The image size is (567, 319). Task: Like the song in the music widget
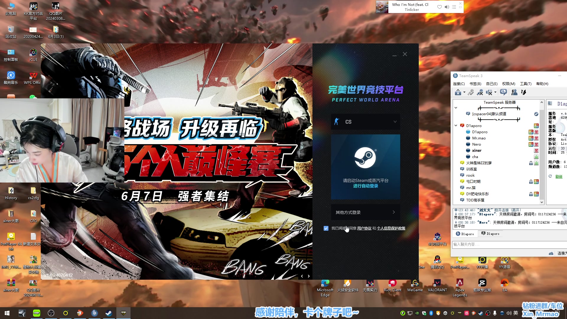pos(439,7)
